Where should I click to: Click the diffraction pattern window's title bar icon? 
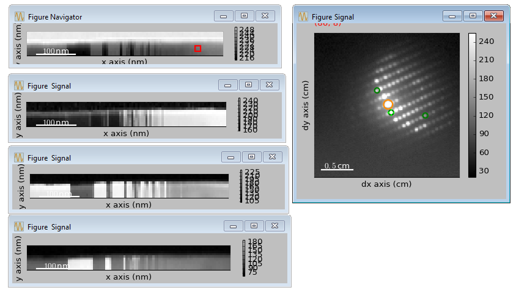click(x=303, y=16)
